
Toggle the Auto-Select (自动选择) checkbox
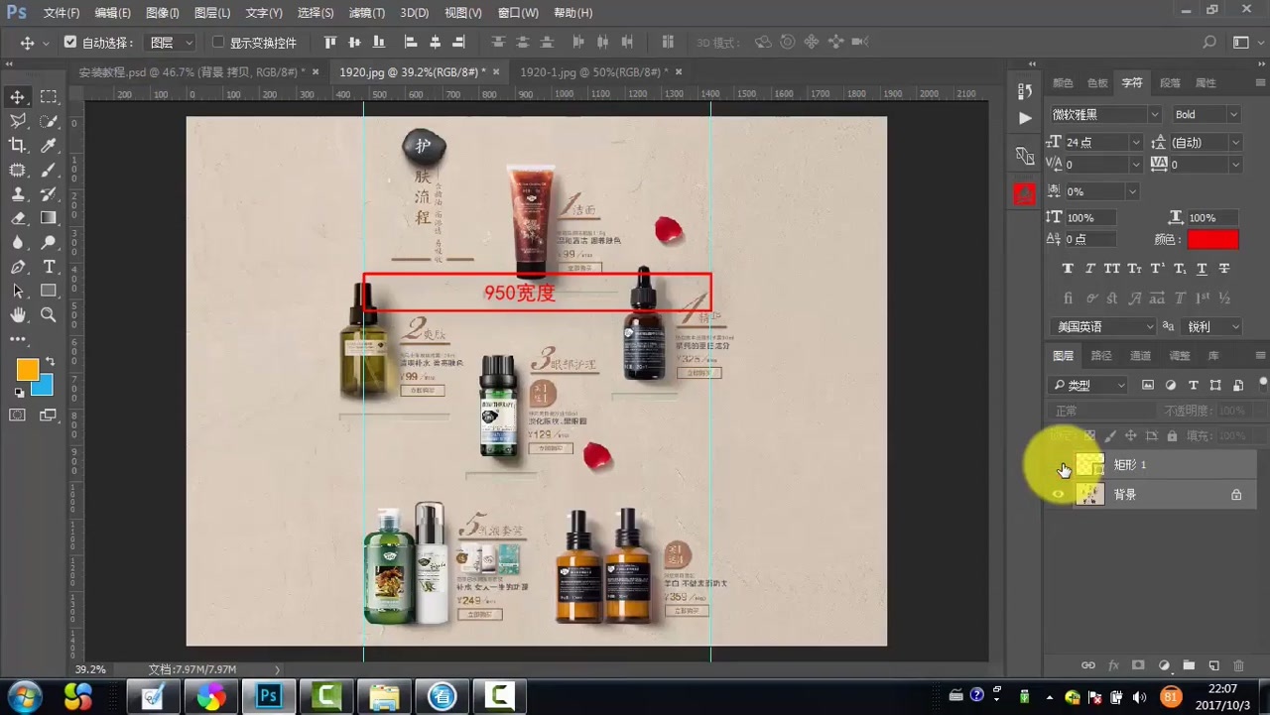tap(69, 43)
